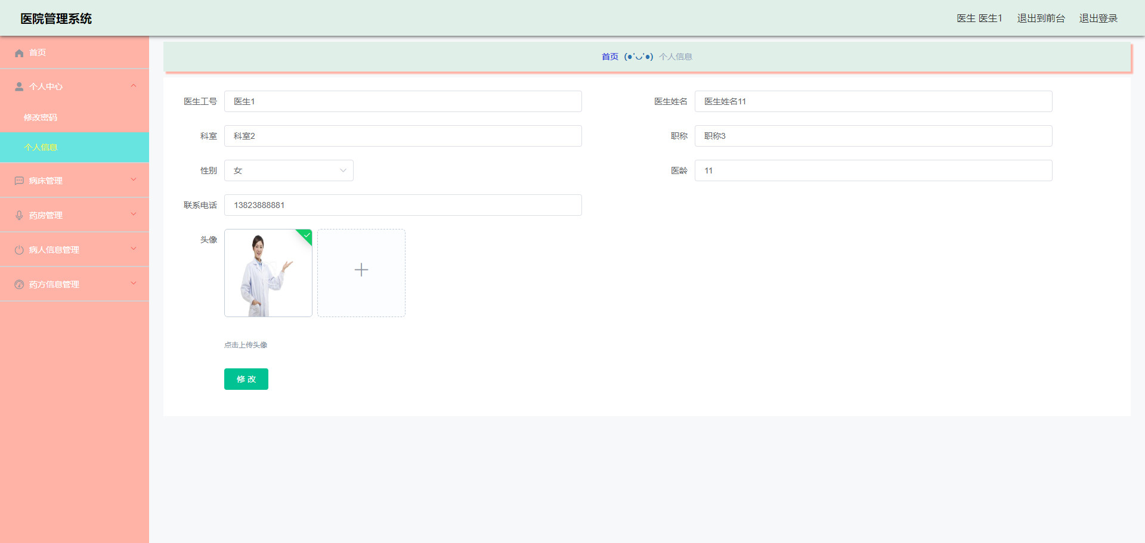Select 个人信息 submenu item
This screenshot has height=543, width=1145.
tap(75, 147)
